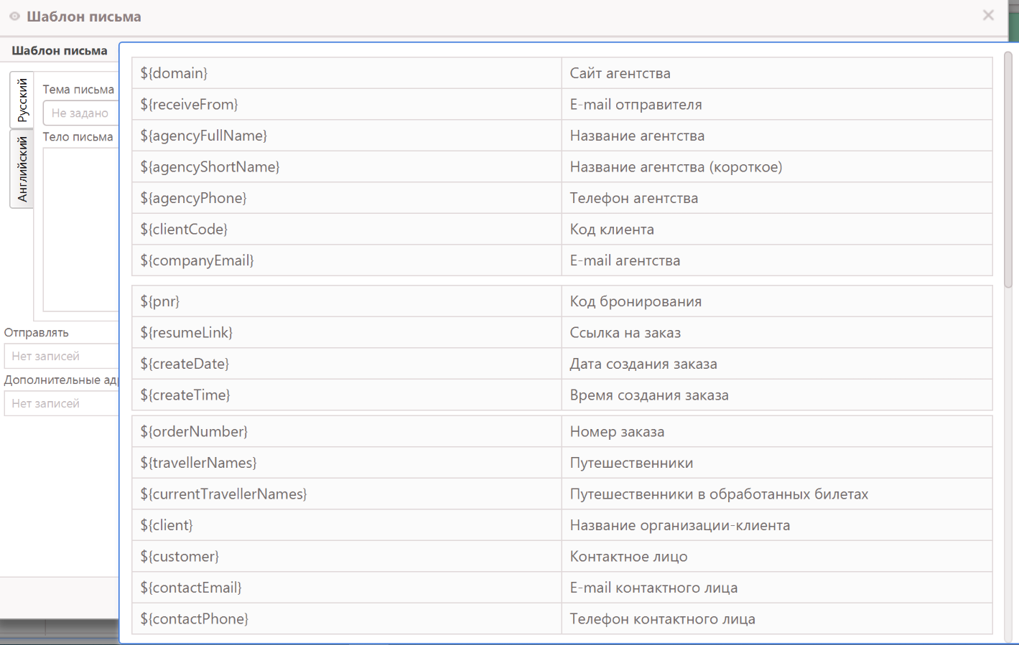Image resolution: width=1019 pixels, height=645 pixels.
Task: Switch to the Русский language tab
Action: coord(22,100)
